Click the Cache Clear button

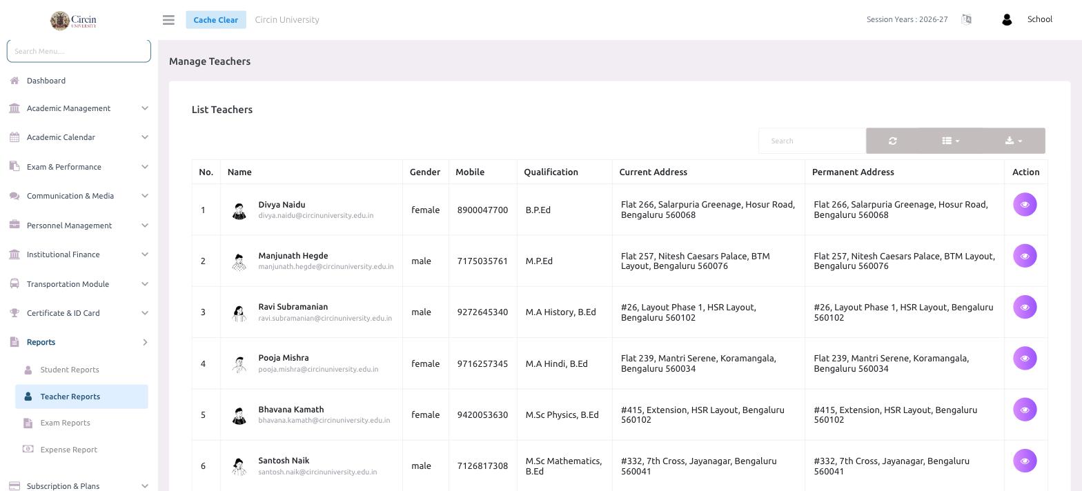[216, 20]
